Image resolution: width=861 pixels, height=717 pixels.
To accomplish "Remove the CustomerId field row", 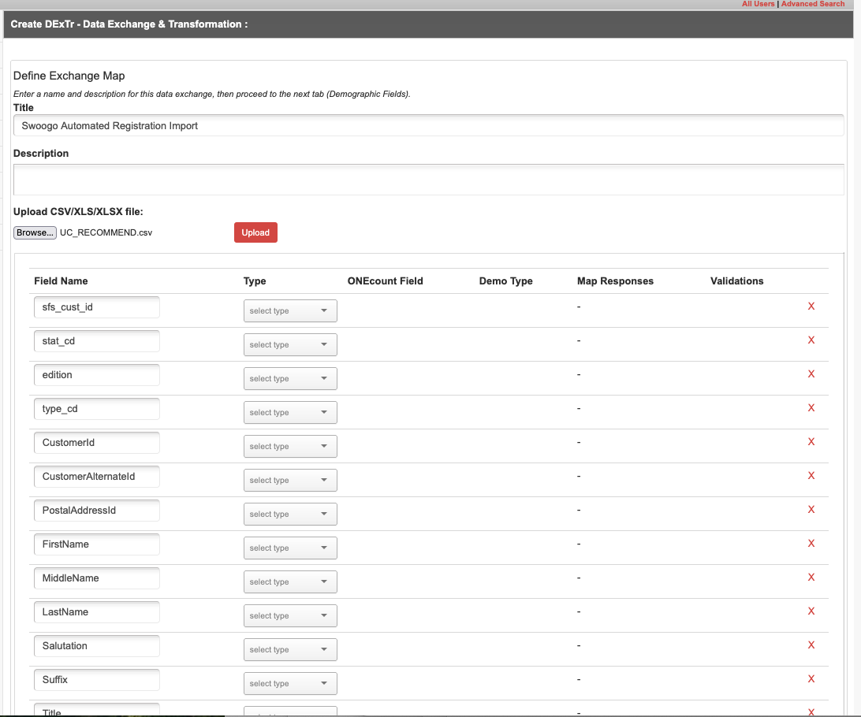I will [811, 441].
